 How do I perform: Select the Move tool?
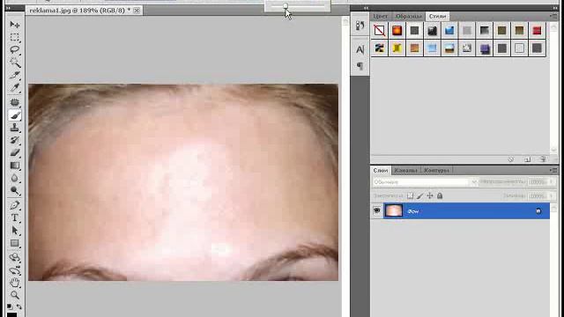point(15,25)
